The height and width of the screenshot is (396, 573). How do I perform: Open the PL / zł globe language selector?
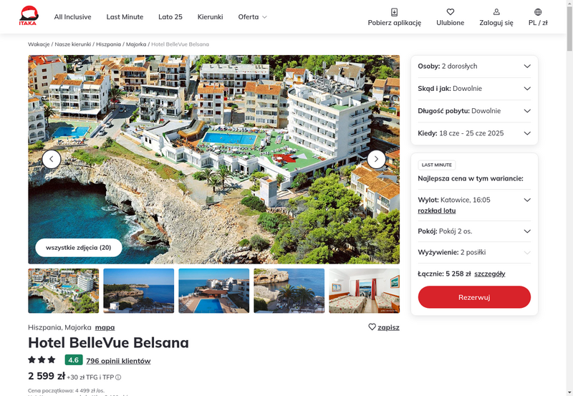538,12
